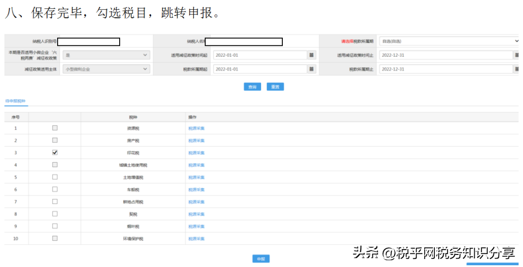Click the 适用减征政策时间止 date field
Screen dimensions: 523x267
click(446, 55)
